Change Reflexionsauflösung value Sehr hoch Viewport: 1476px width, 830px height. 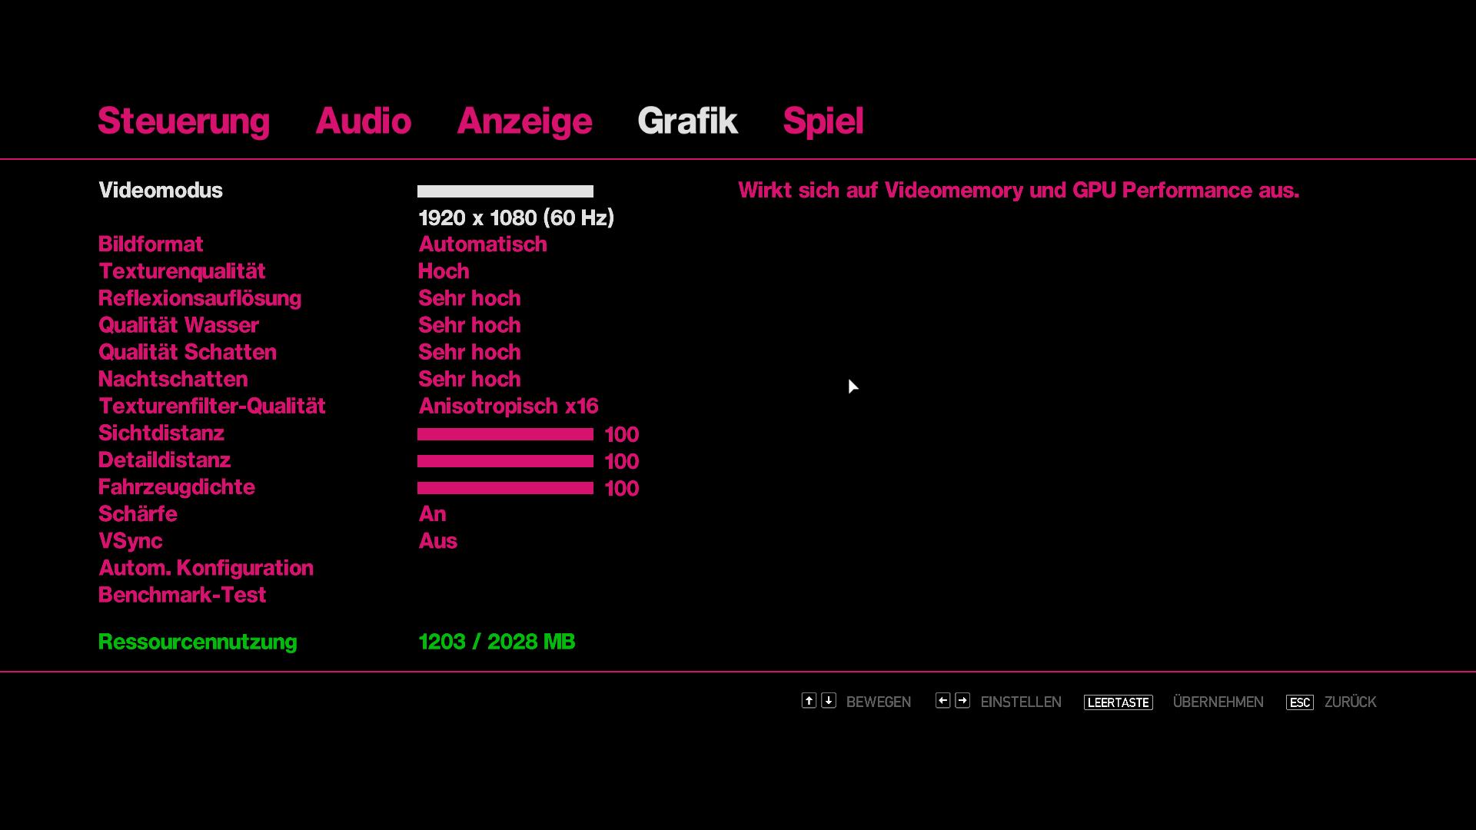pos(469,298)
